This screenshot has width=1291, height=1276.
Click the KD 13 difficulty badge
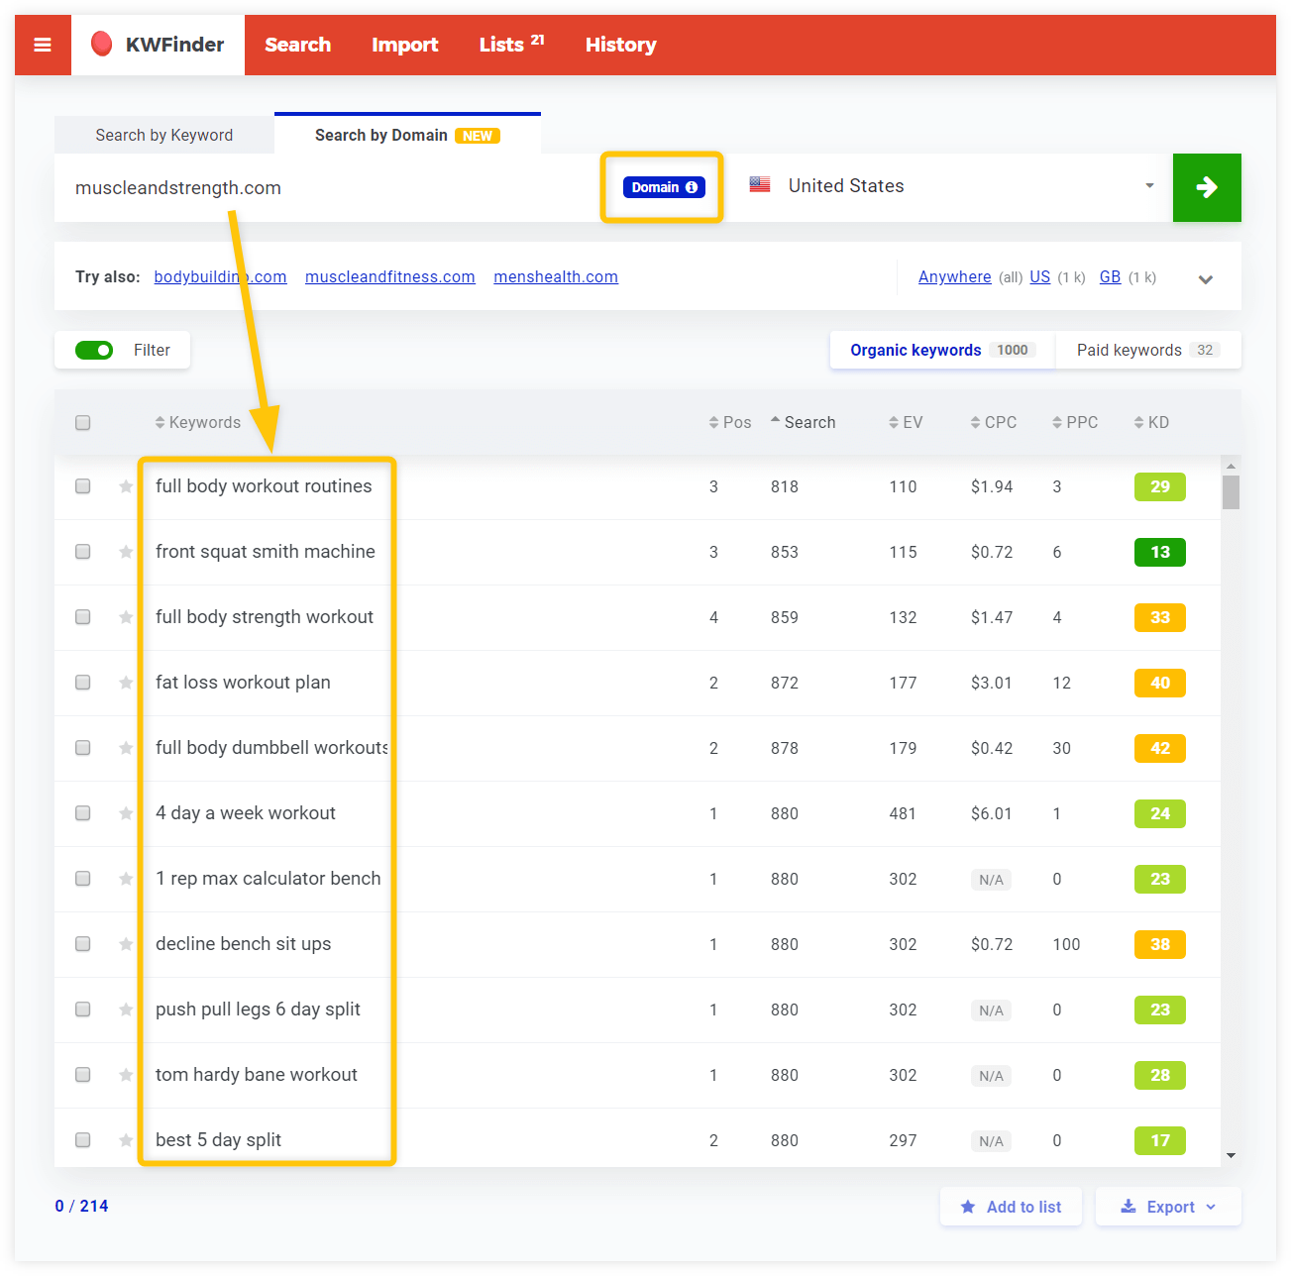(1160, 552)
